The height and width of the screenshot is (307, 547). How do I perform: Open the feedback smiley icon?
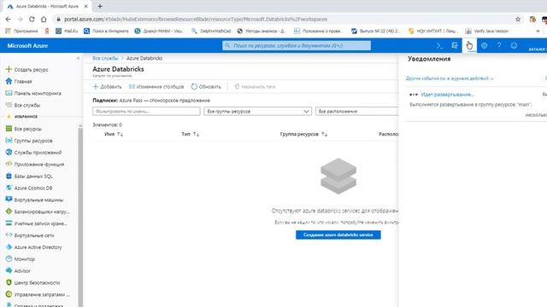(x=514, y=45)
